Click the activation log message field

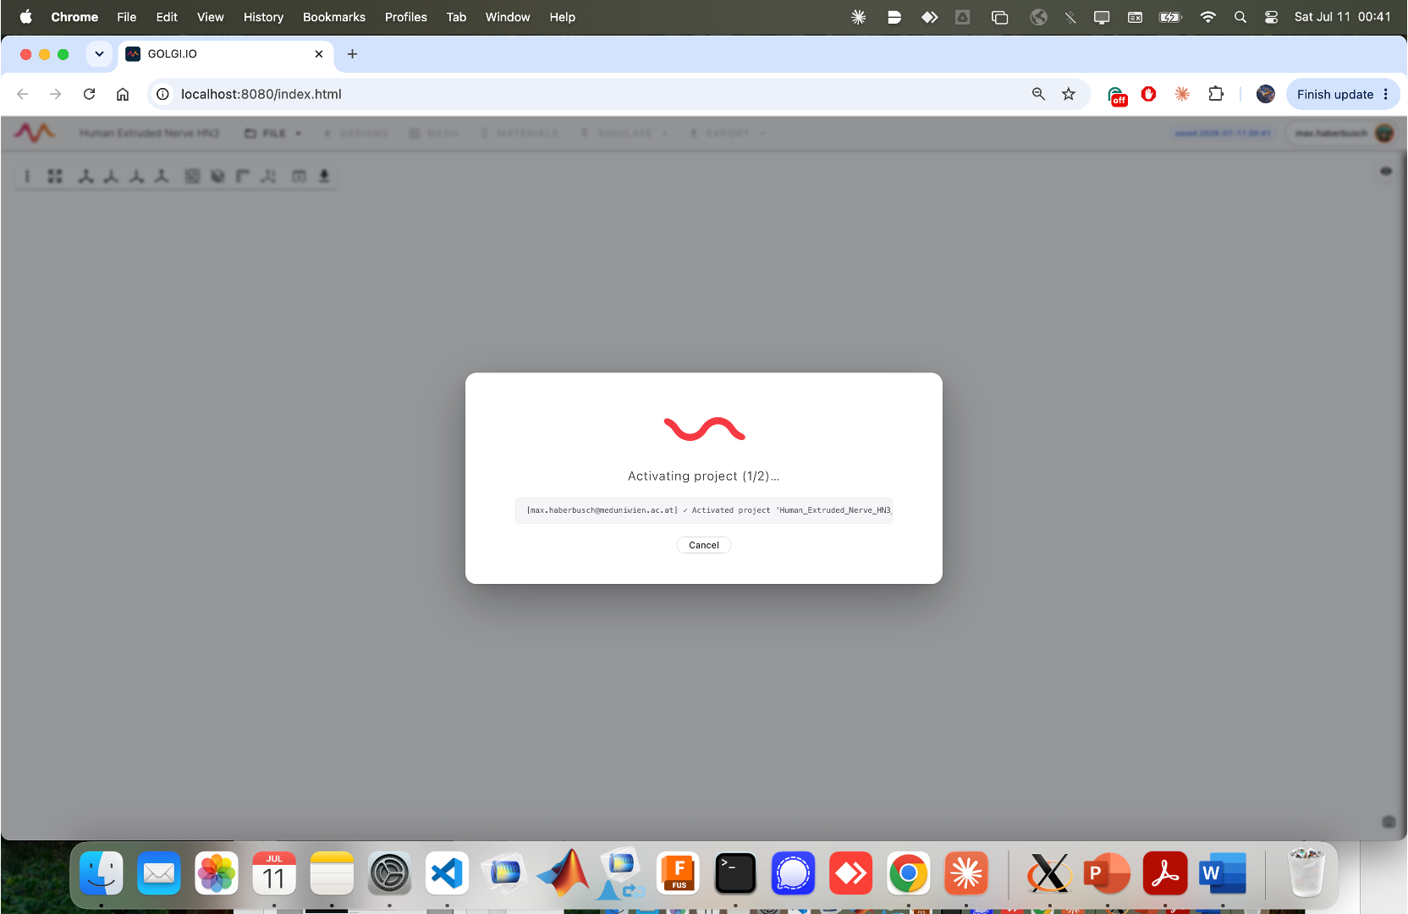point(703,510)
